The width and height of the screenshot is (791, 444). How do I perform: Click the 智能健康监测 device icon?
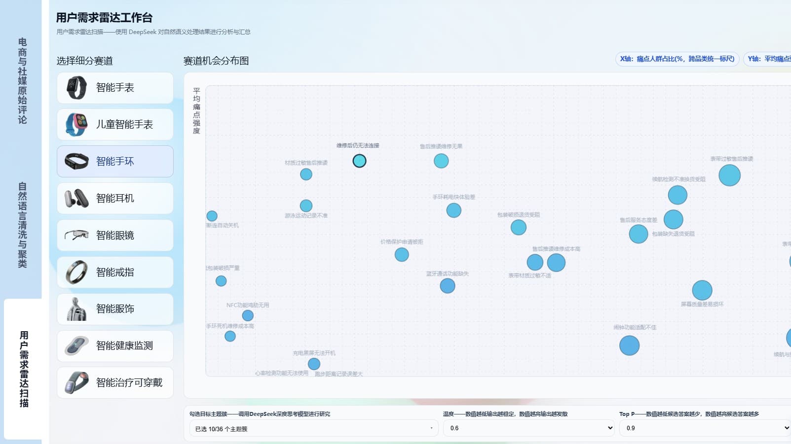pyautogui.click(x=76, y=346)
